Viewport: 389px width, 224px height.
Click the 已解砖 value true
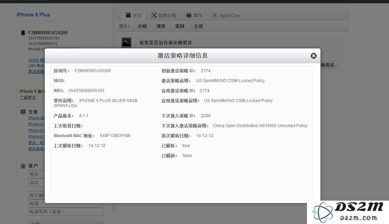pyautogui.click(x=186, y=146)
